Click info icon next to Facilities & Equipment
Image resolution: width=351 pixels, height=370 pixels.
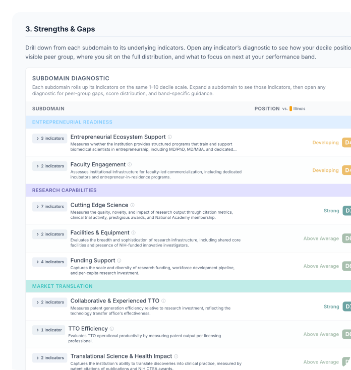point(134,233)
